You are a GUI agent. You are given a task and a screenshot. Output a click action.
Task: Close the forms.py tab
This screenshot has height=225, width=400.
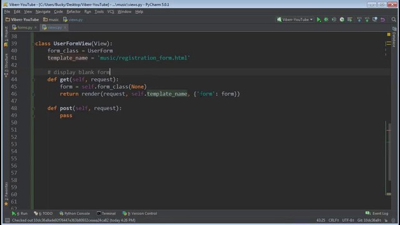(x=36, y=27)
